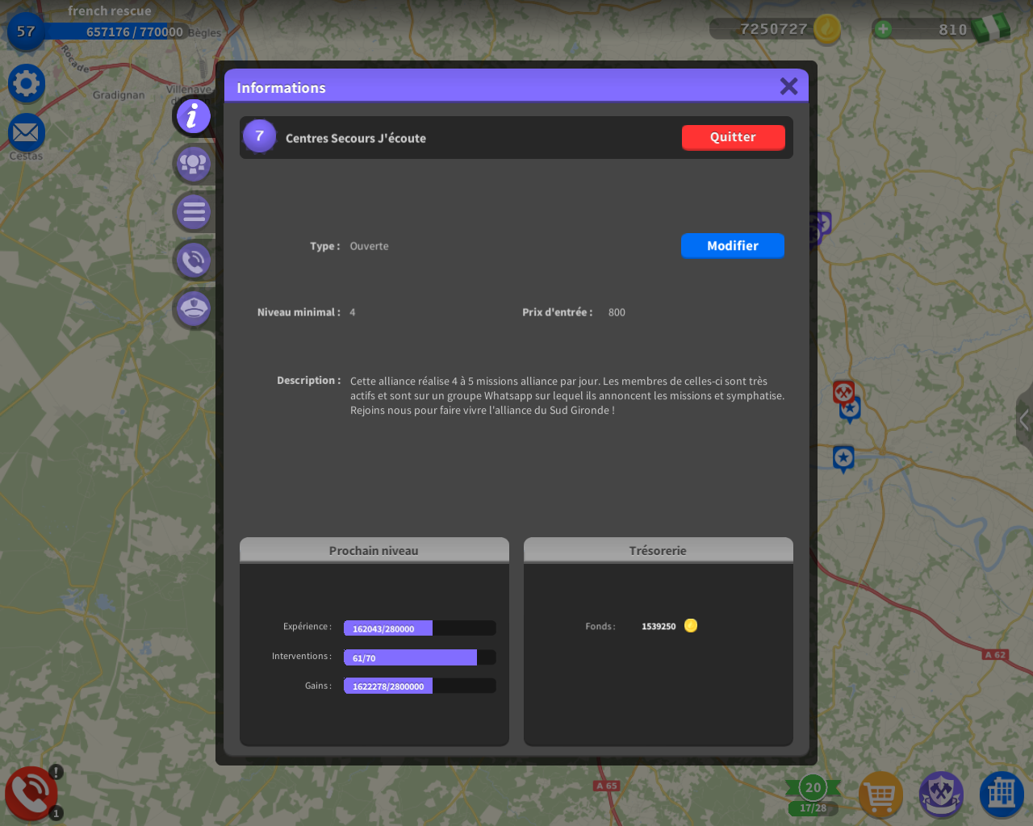Select the red wrench station map marker
The height and width of the screenshot is (826, 1033).
(x=843, y=392)
